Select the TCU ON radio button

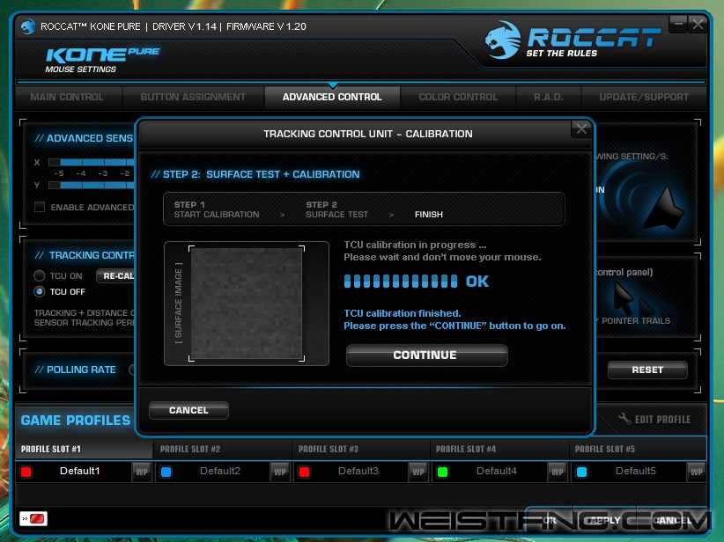[x=40, y=276]
